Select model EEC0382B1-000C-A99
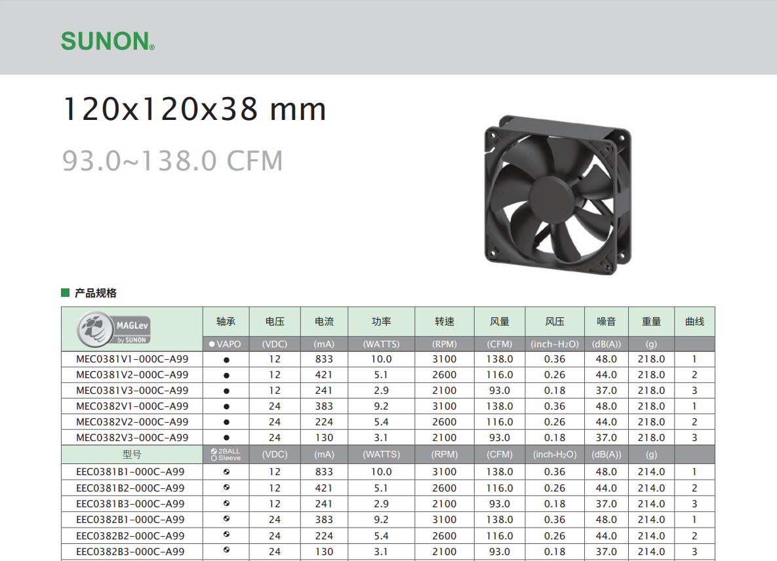 130,520
